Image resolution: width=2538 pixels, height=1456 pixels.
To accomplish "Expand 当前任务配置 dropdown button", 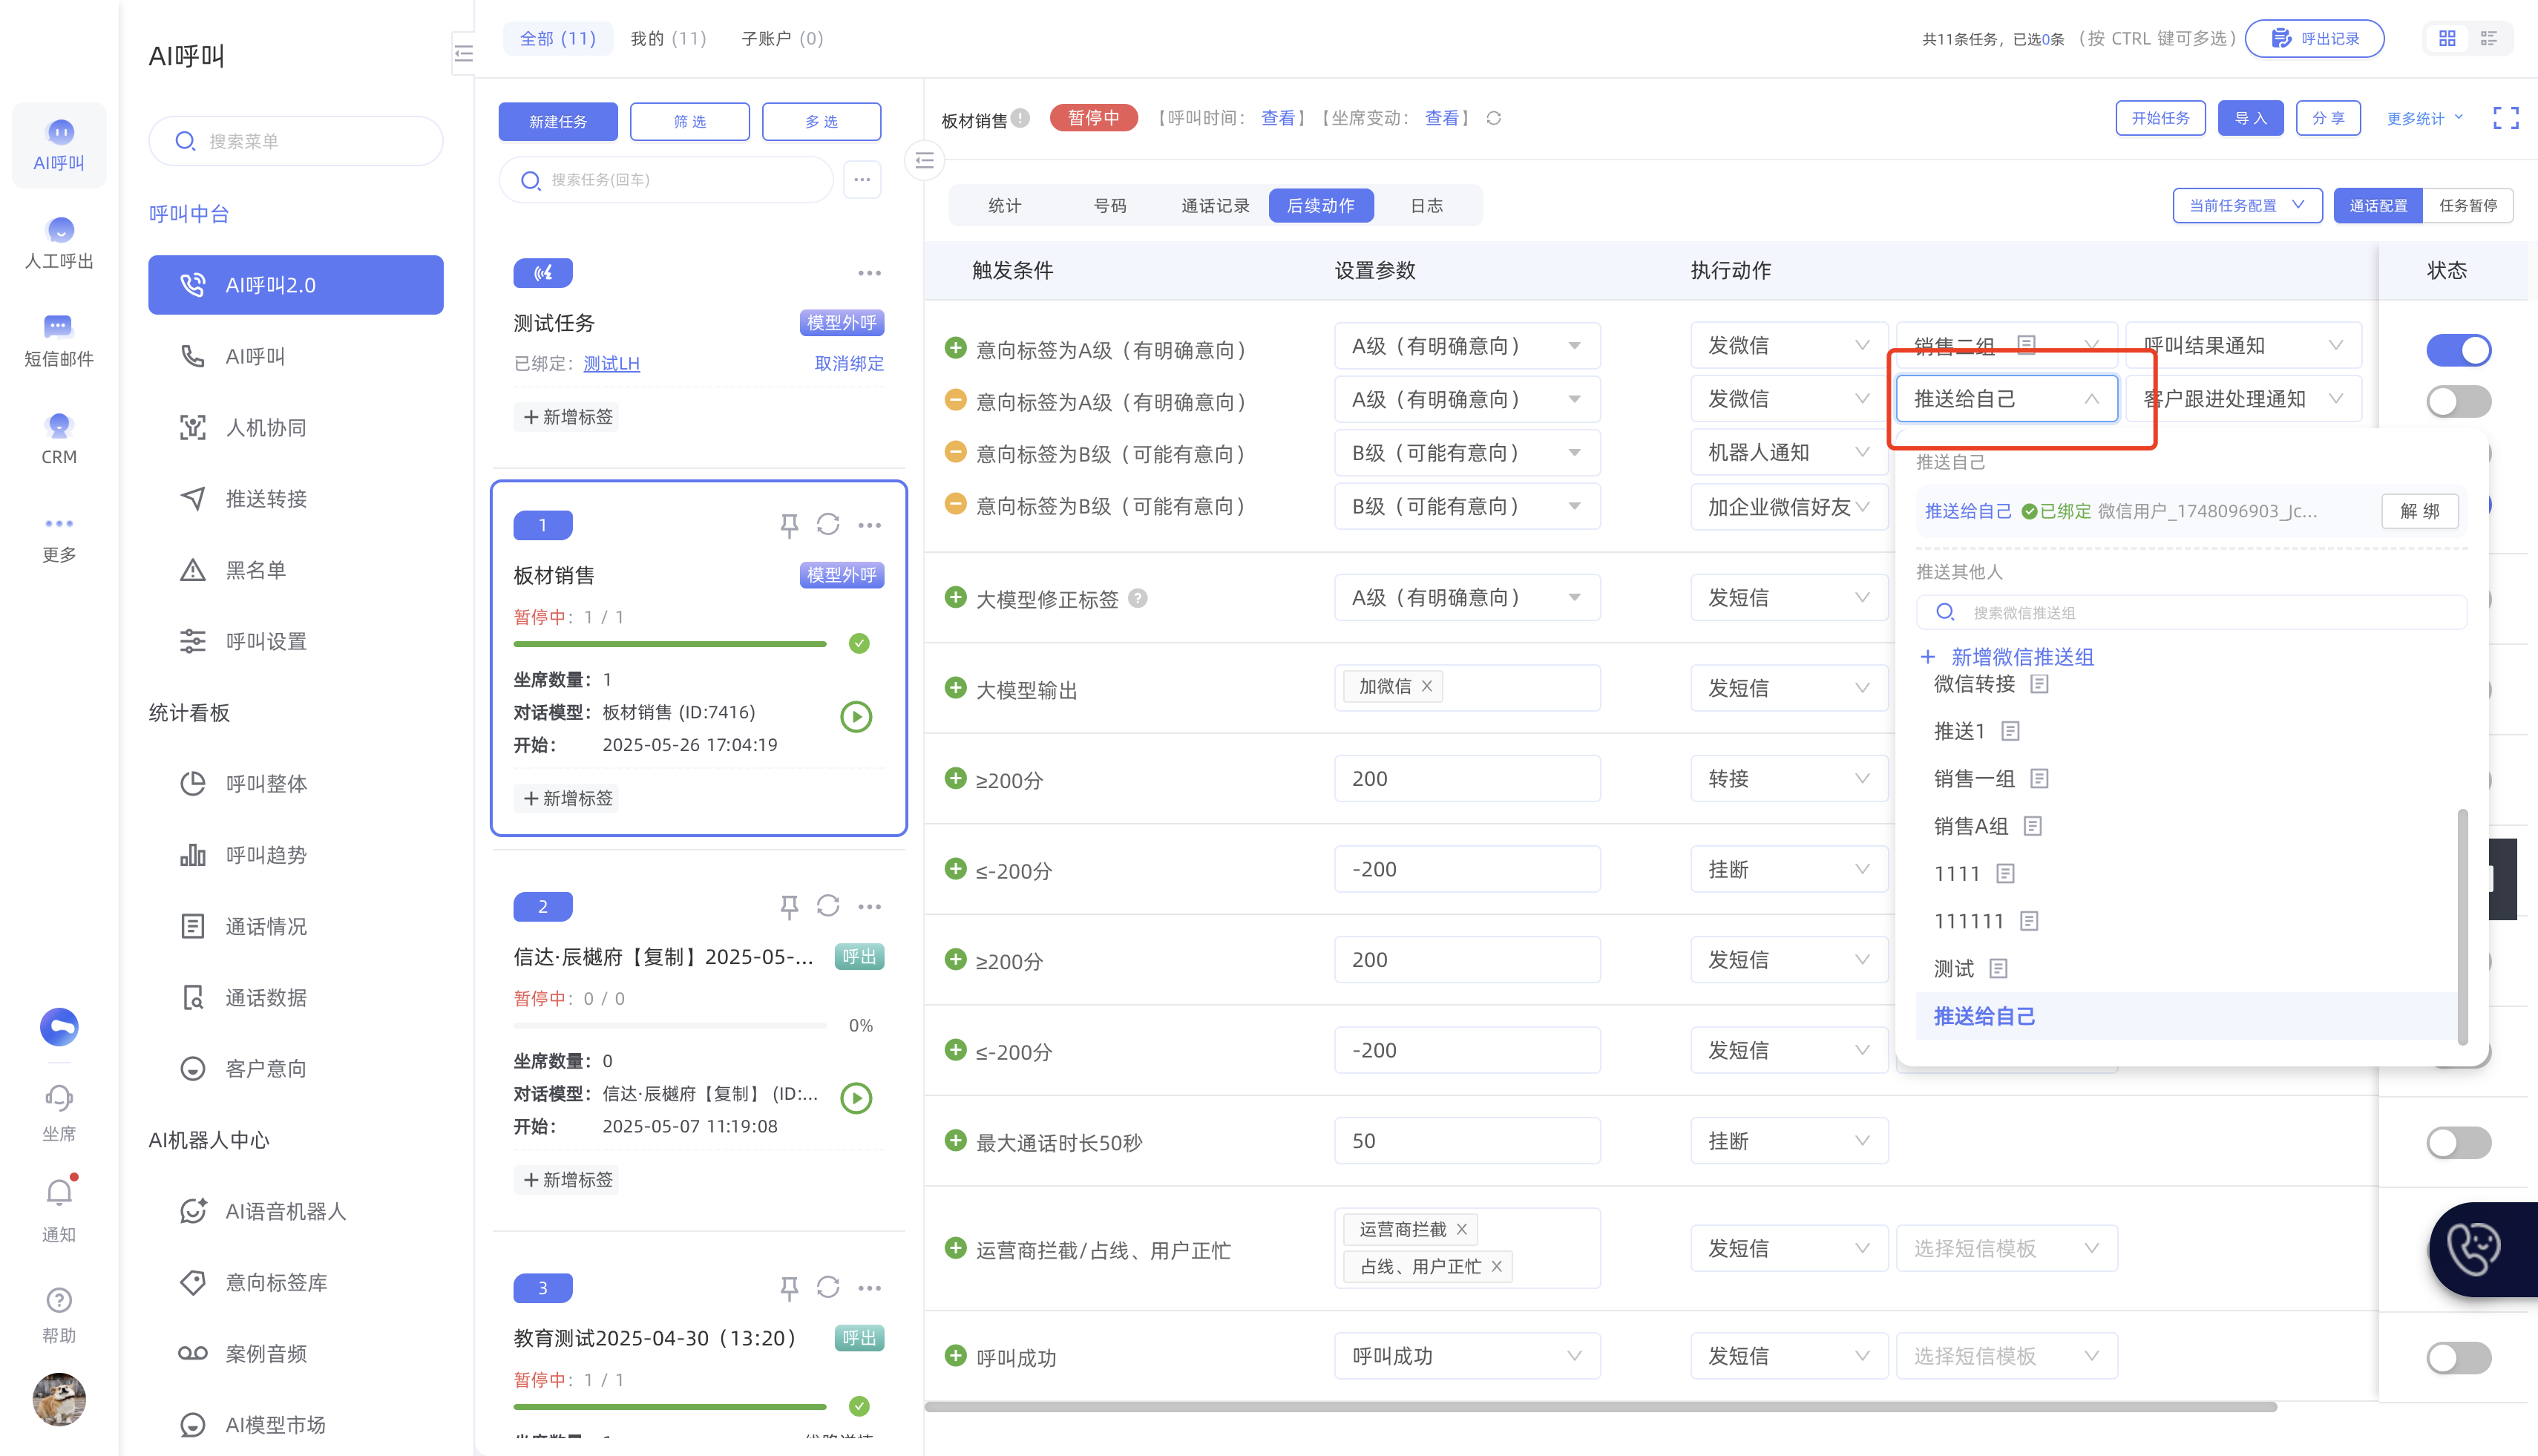I will tap(2247, 205).
